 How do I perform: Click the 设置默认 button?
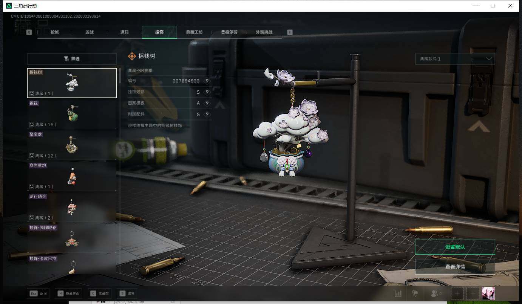[455, 247]
